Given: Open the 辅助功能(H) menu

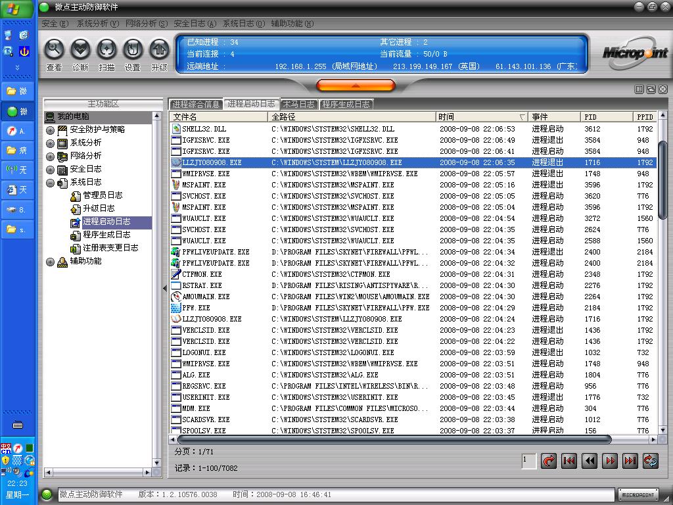Looking at the screenshot, I should pyautogui.click(x=292, y=24).
